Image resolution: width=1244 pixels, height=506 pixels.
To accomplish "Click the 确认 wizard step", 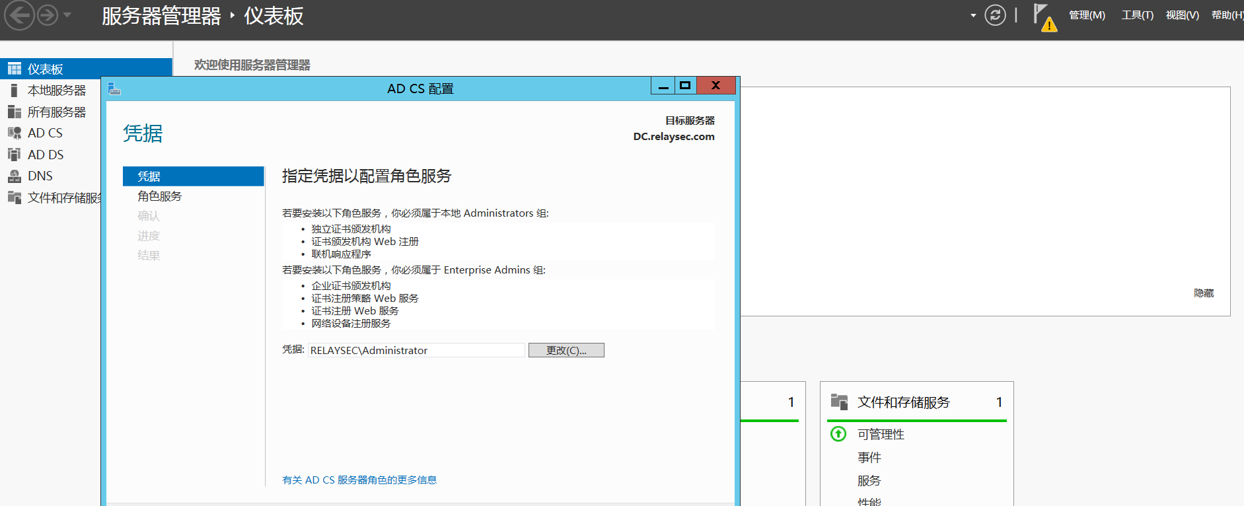I will [x=149, y=216].
